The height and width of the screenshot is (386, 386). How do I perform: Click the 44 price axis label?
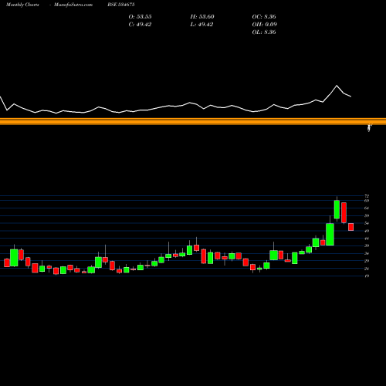[367, 239]
